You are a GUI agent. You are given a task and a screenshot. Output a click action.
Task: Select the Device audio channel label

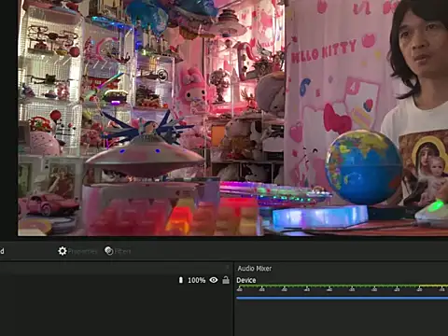coord(246,280)
